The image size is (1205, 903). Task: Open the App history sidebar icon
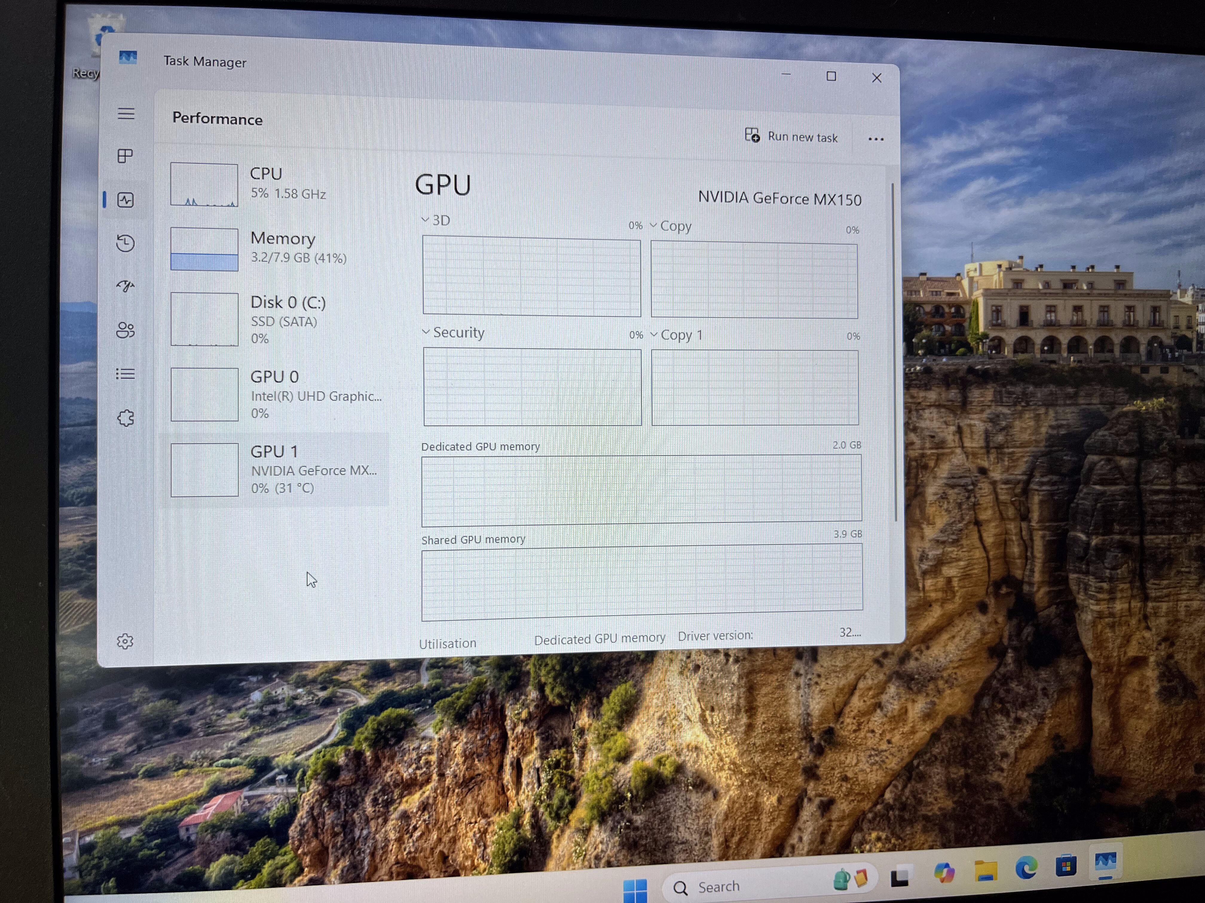click(125, 243)
